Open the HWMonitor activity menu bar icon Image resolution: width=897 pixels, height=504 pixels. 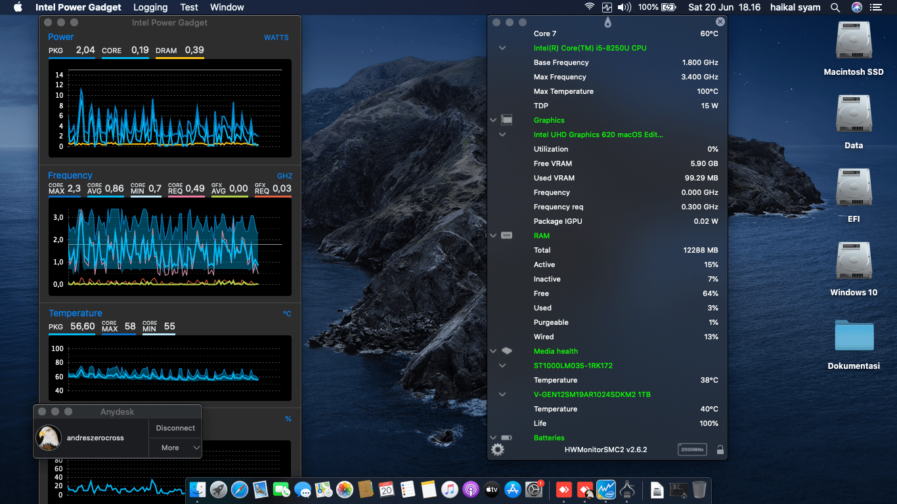coord(607,7)
